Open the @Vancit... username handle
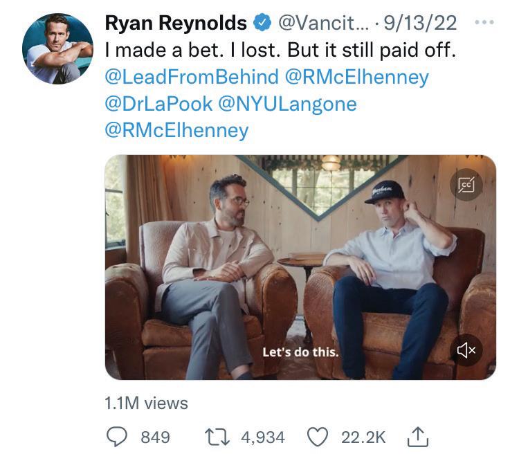 click(323, 23)
